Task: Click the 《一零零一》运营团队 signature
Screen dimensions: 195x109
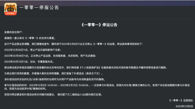Action: 181,100
